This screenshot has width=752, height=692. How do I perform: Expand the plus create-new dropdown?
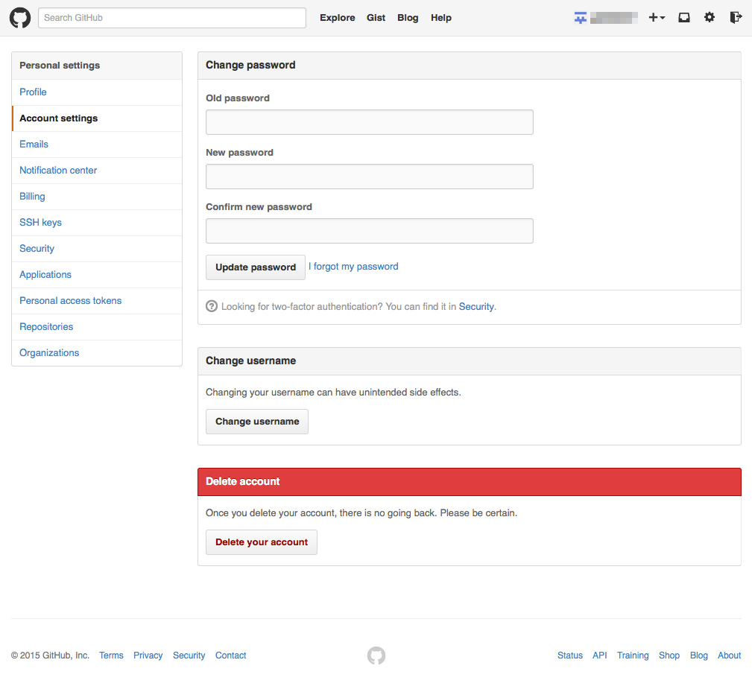656,17
